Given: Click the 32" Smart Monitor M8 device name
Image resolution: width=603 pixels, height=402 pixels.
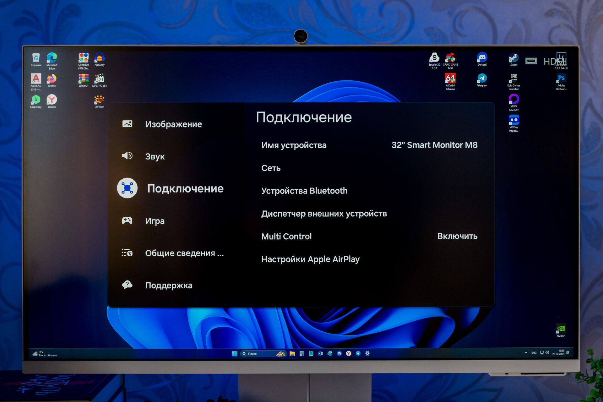Looking at the screenshot, I should (x=434, y=145).
